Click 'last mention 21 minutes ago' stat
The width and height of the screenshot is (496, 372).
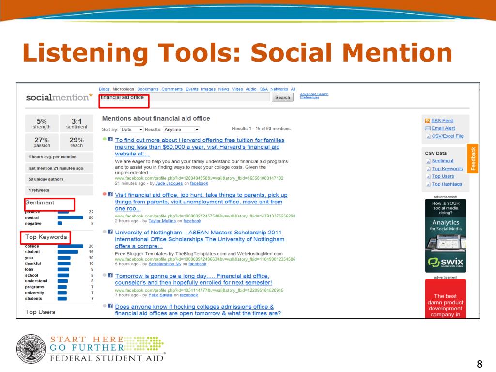59,168
